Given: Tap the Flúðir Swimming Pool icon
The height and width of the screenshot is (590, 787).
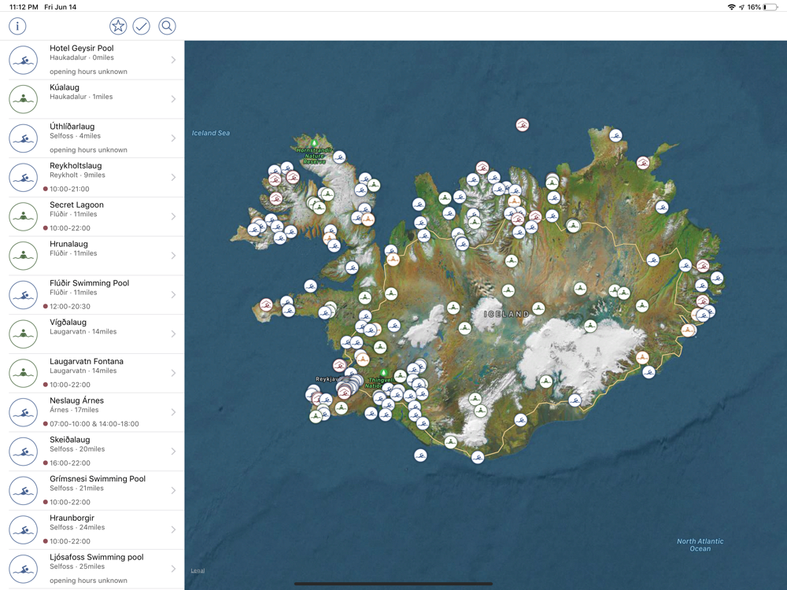Looking at the screenshot, I should pos(23,295).
